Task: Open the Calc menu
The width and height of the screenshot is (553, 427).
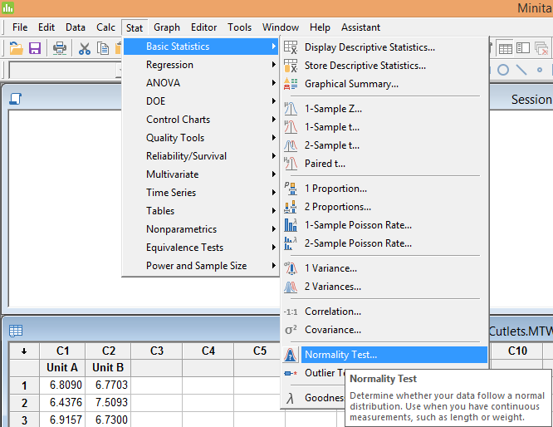Action: (x=105, y=27)
